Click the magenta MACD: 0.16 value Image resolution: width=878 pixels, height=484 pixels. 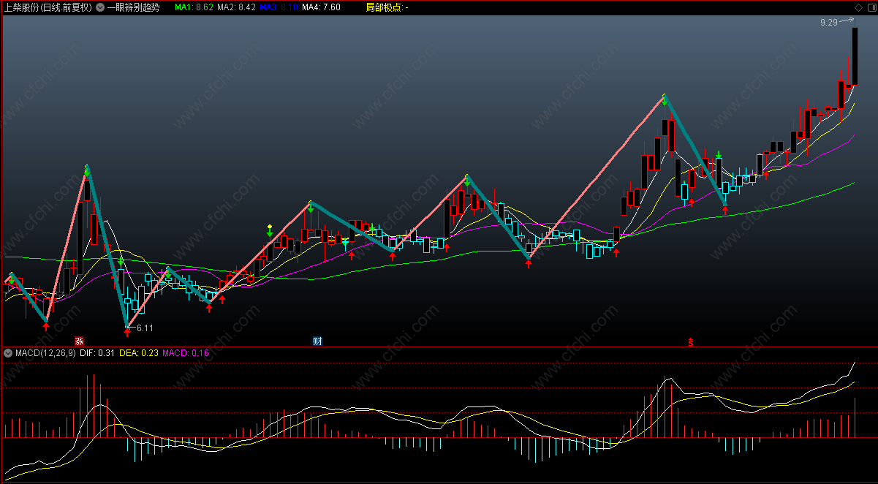(x=186, y=352)
